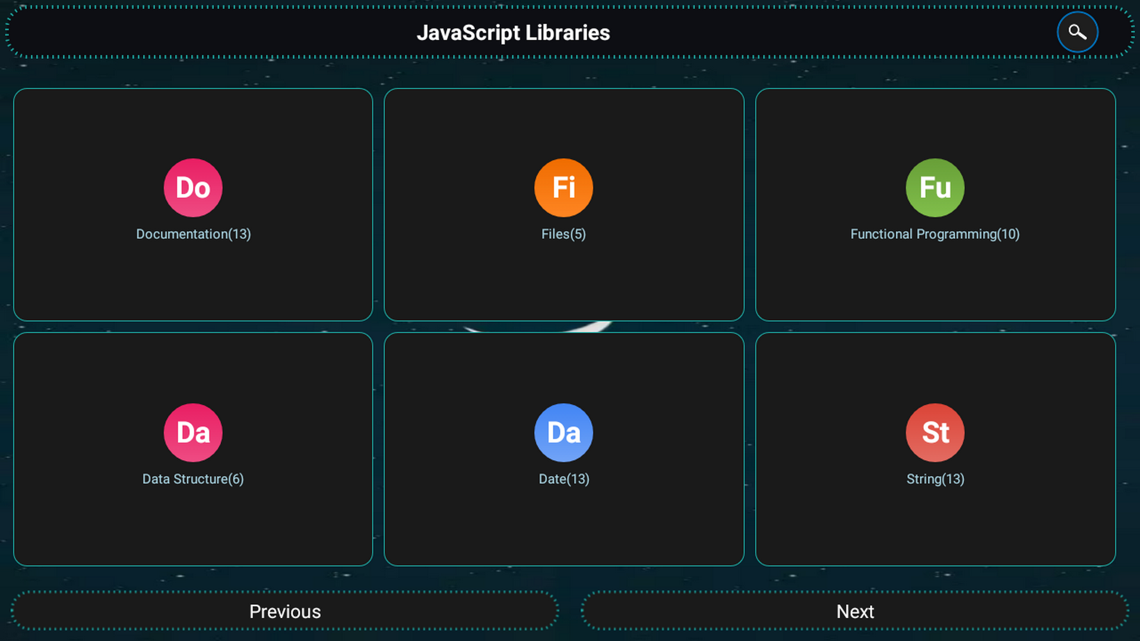Open the Files(5) label
This screenshot has width=1140, height=641.
[x=563, y=234]
